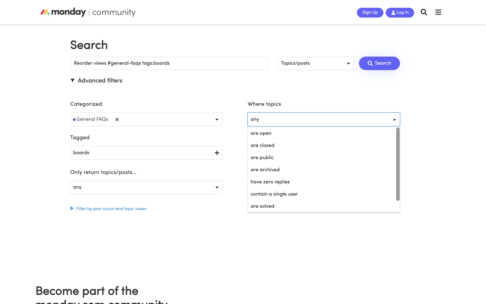Image resolution: width=486 pixels, height=304 pixels.
Task: Expand Filter by post count and topic views
Action: [x=111, y=208]
